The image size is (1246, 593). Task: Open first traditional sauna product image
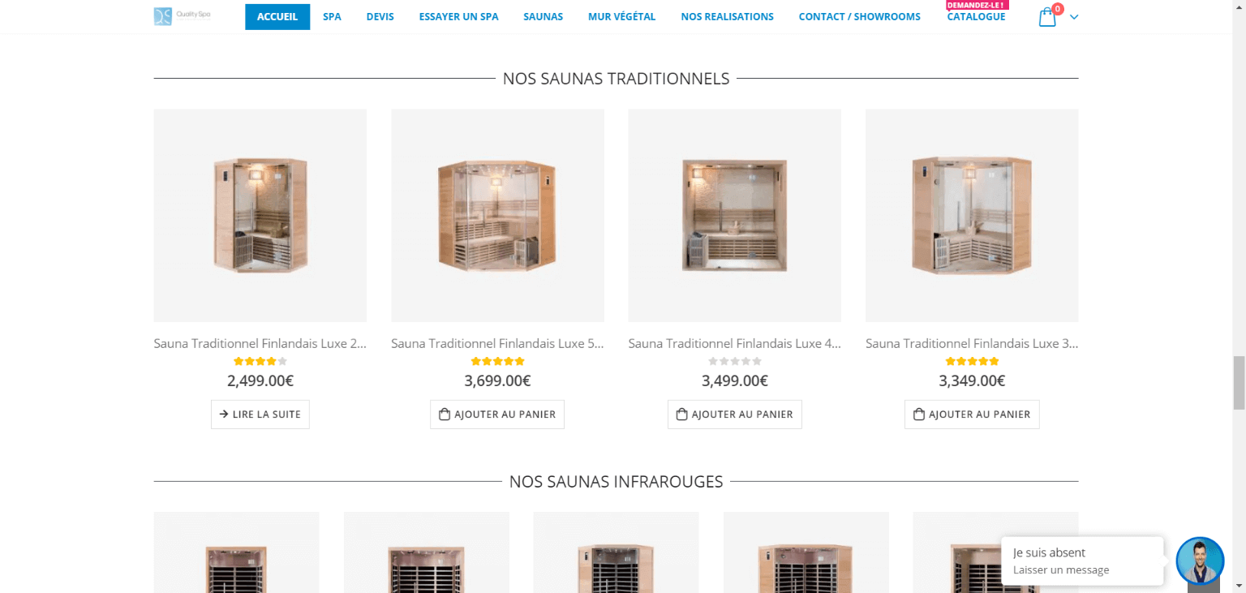point(260,216)
